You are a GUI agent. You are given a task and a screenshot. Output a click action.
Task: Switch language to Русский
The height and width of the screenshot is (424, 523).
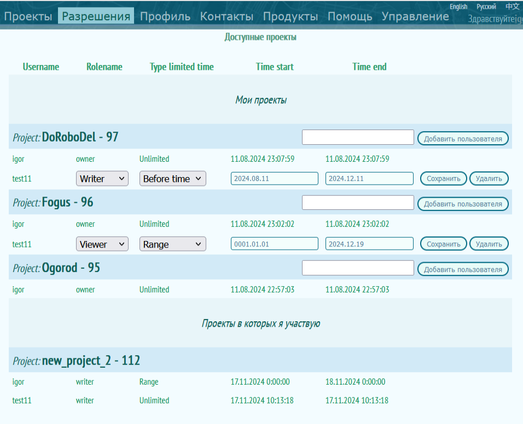click(486, 7)
